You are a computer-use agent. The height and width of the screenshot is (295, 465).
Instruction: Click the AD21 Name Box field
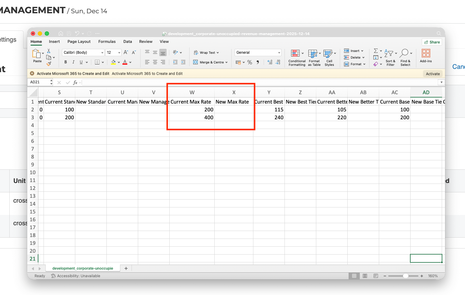(x=39, y=82)
